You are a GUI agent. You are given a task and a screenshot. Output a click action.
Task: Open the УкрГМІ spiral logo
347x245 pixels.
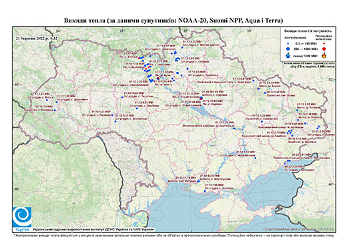click(x=22, y=218)
